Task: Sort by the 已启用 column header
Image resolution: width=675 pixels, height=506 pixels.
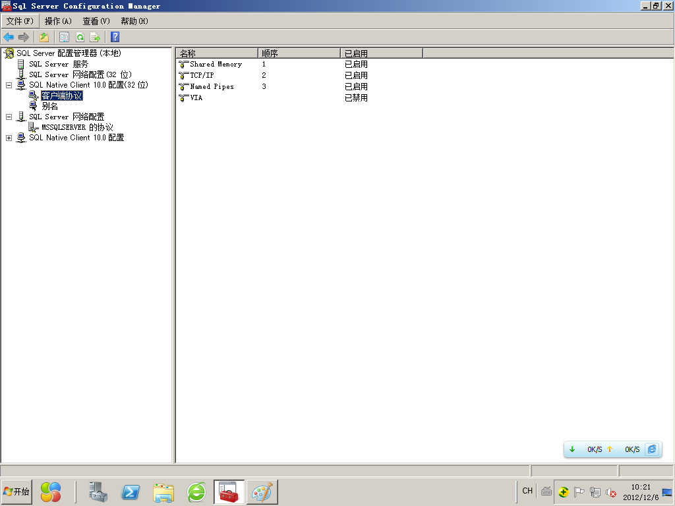Action: [x=382, y=53]
